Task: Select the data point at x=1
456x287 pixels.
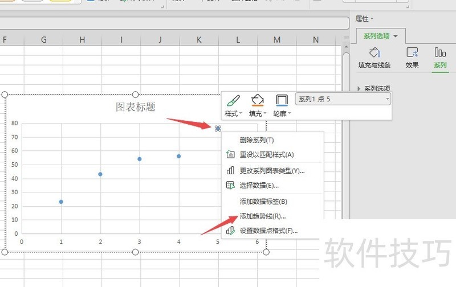Action: [x=61, y=202]
